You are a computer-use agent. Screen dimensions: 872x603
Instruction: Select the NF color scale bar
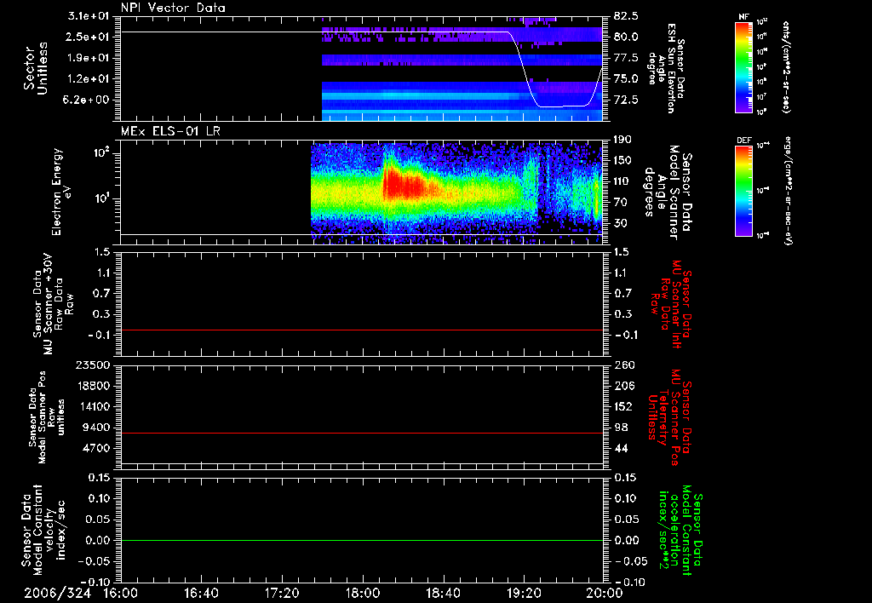(743, 66)
